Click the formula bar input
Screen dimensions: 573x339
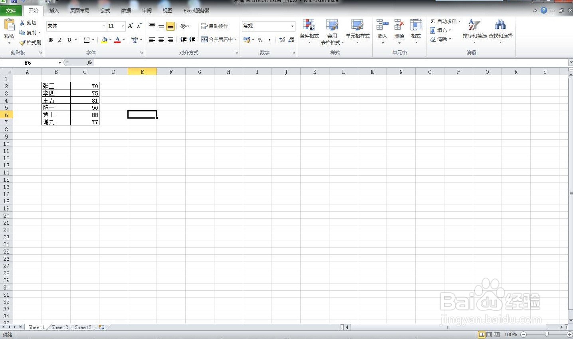pyautogui.click(x=331, y=62)
